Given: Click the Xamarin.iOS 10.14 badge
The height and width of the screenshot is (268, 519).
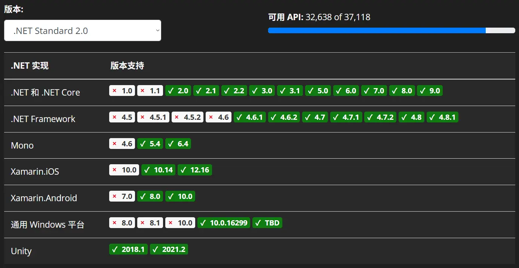Looking at the screenshot, I should coord(158,170).
